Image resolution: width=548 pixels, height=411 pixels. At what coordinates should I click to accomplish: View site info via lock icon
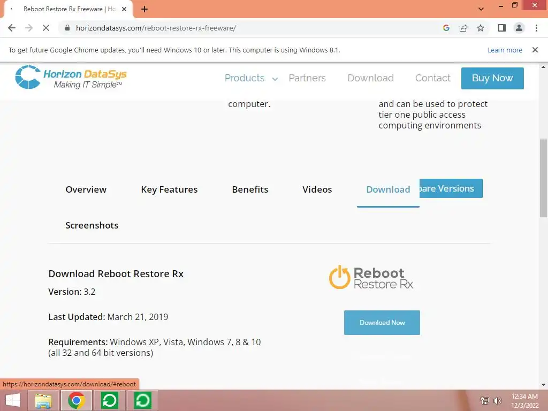point(67,28)
